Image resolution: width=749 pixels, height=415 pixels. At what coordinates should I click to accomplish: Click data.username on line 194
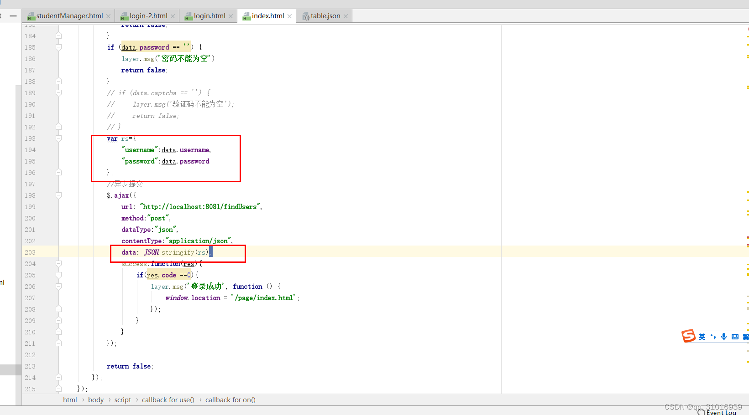pos(185,150)
